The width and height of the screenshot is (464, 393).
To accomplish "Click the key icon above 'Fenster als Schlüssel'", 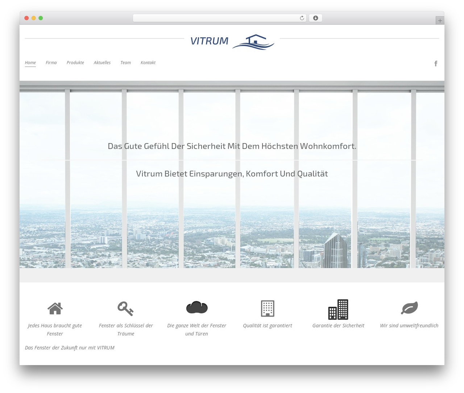I will 125,309.
